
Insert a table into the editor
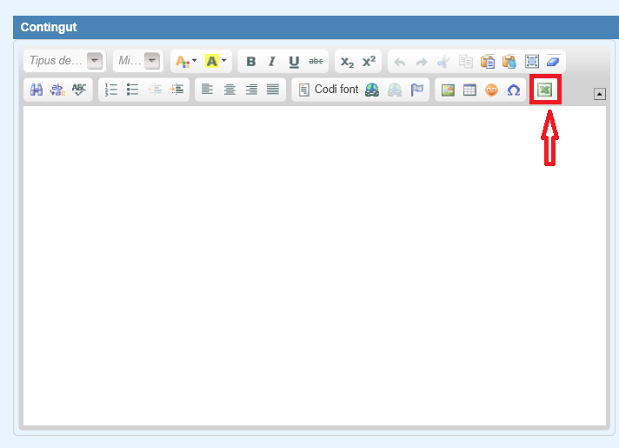469,90
